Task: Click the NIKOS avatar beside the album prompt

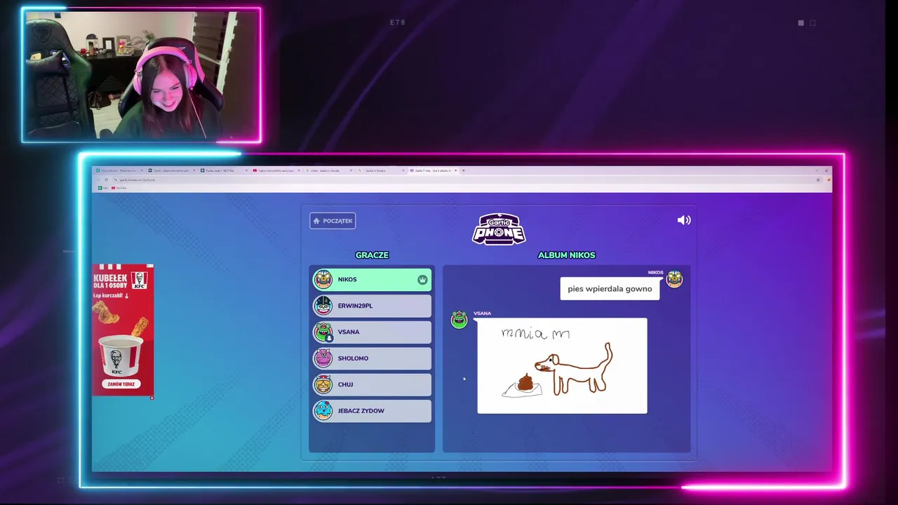Action: point(674,280)
